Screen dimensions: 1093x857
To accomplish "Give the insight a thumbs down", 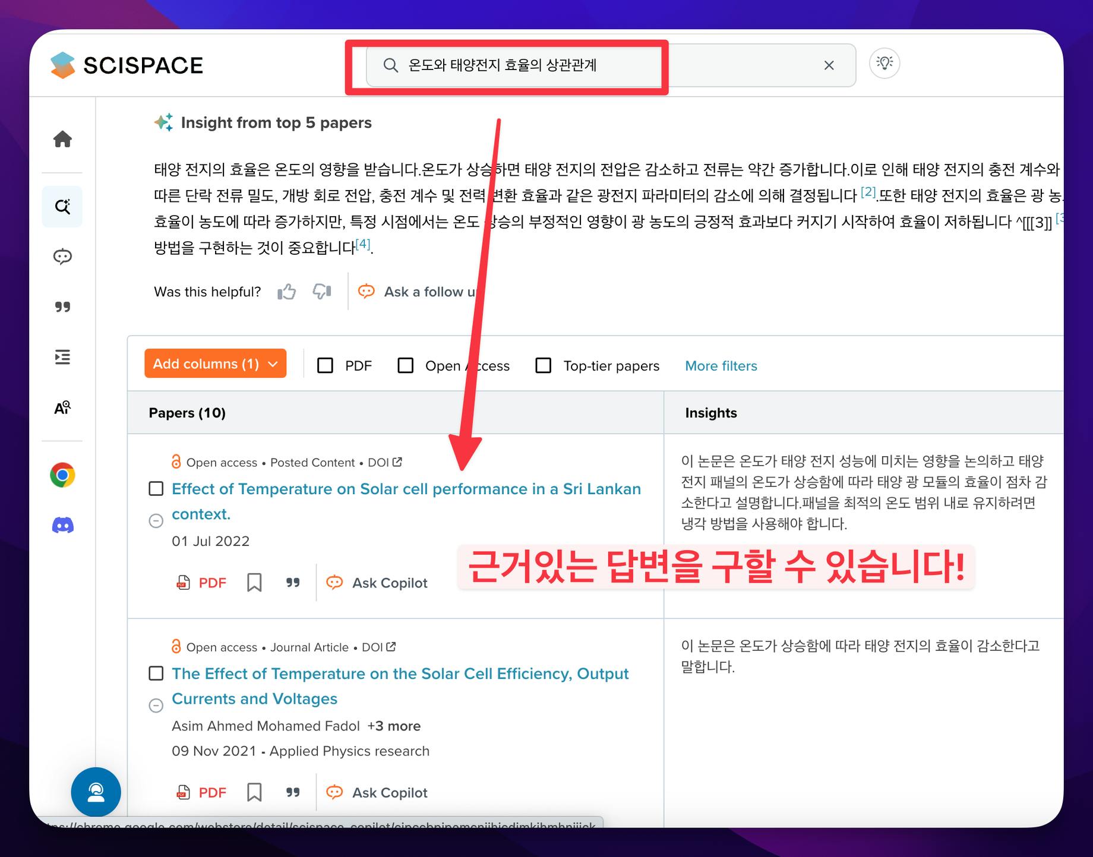I will [321, 292].
